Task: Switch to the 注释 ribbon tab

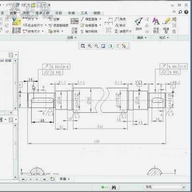Action: [x=13, y=13]
